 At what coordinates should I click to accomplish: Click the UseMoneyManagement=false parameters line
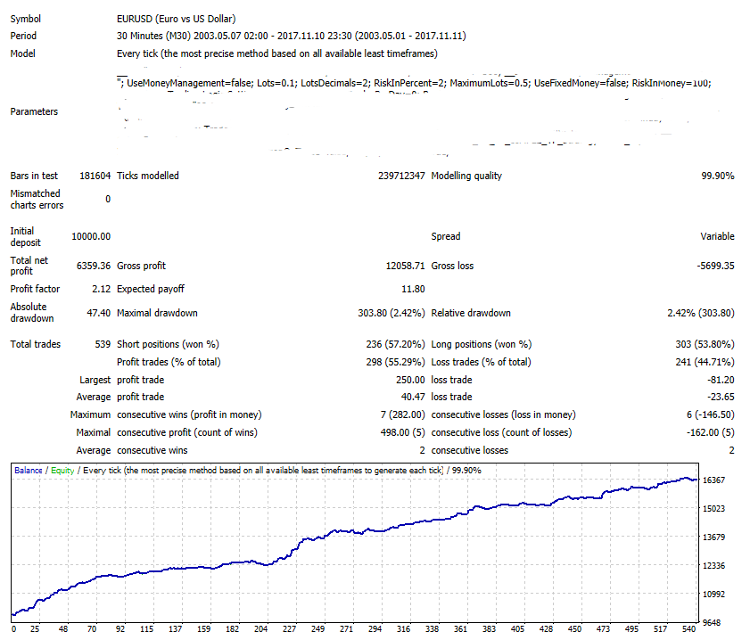414,83
